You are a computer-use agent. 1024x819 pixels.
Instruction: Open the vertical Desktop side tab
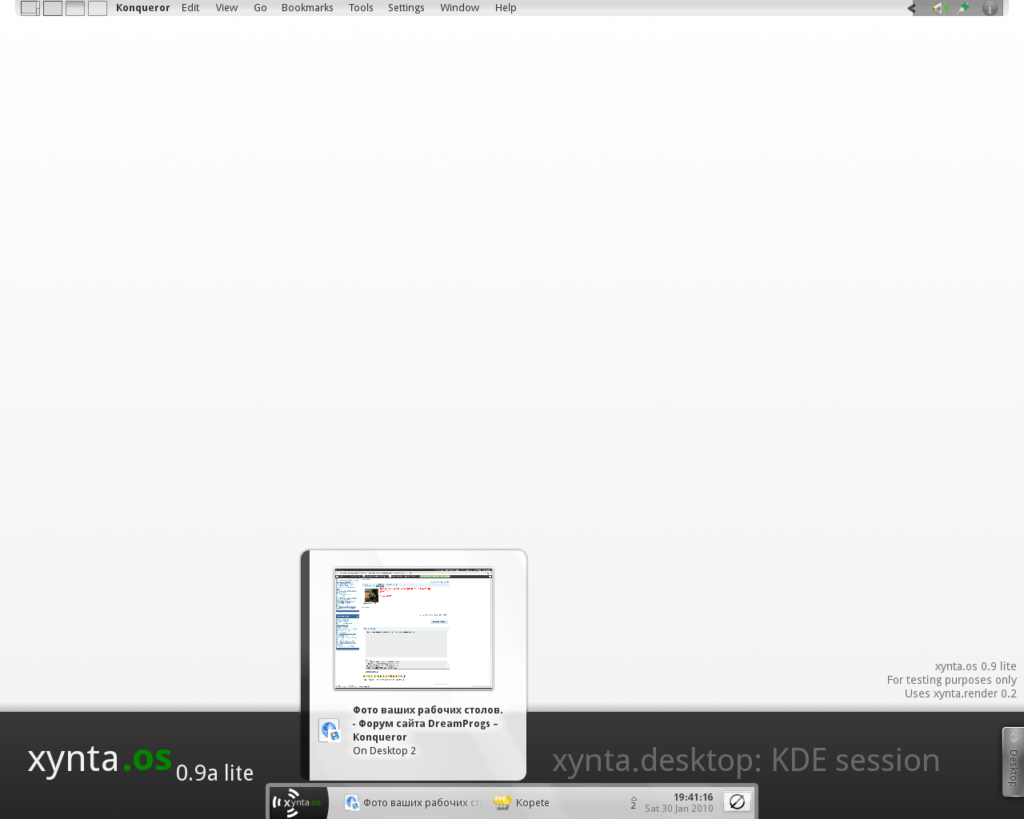click(x=1013, y=761)
